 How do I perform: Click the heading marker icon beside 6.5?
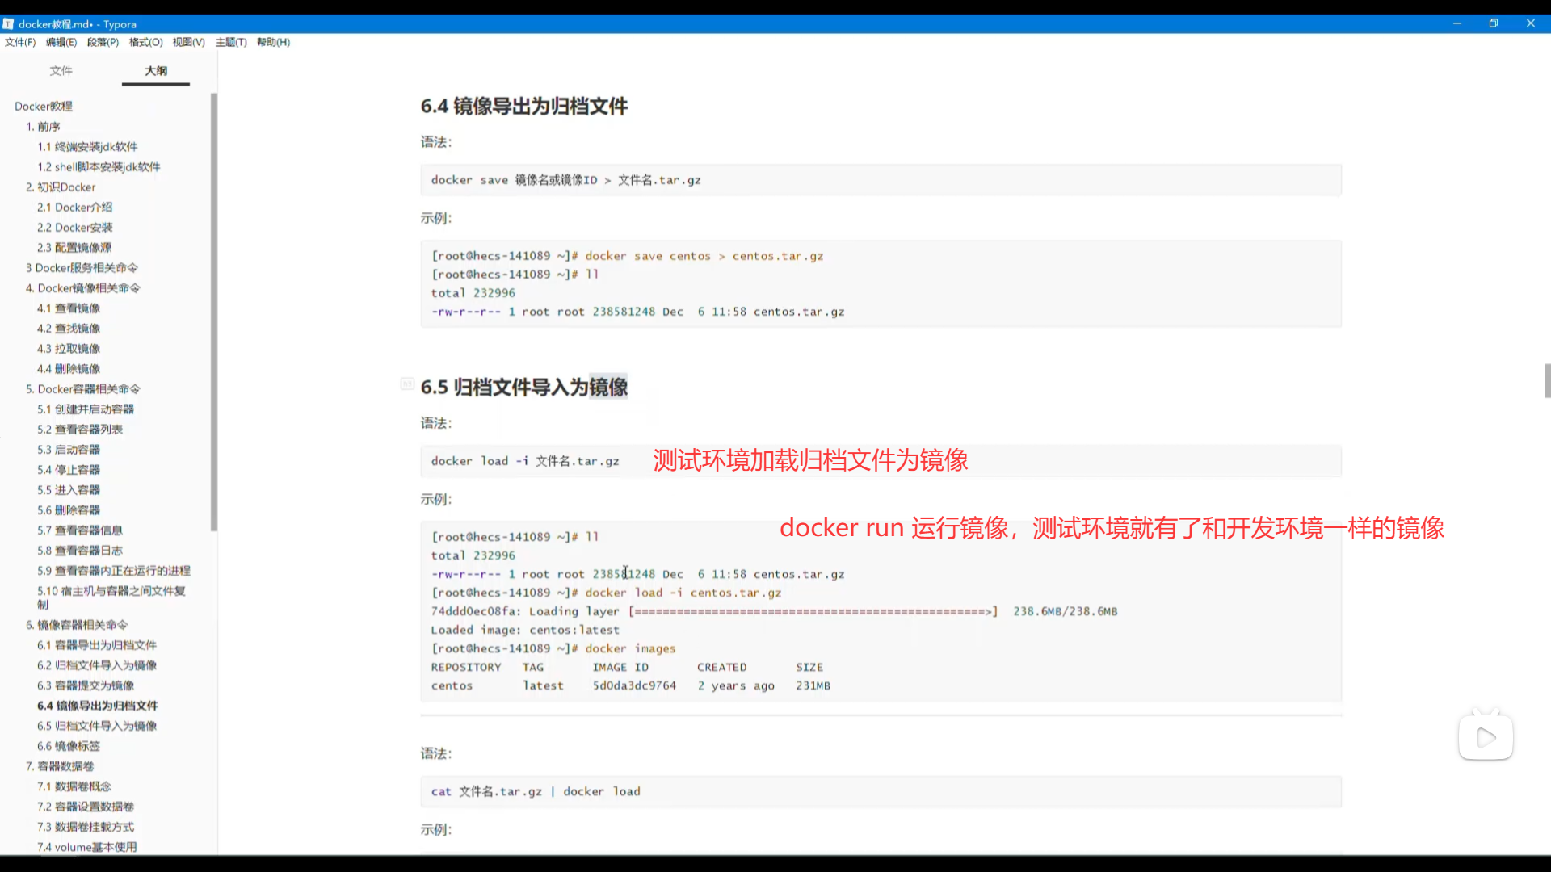coord(407,384)
